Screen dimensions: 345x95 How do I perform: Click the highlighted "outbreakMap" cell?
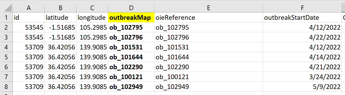[x=131, y=17]
